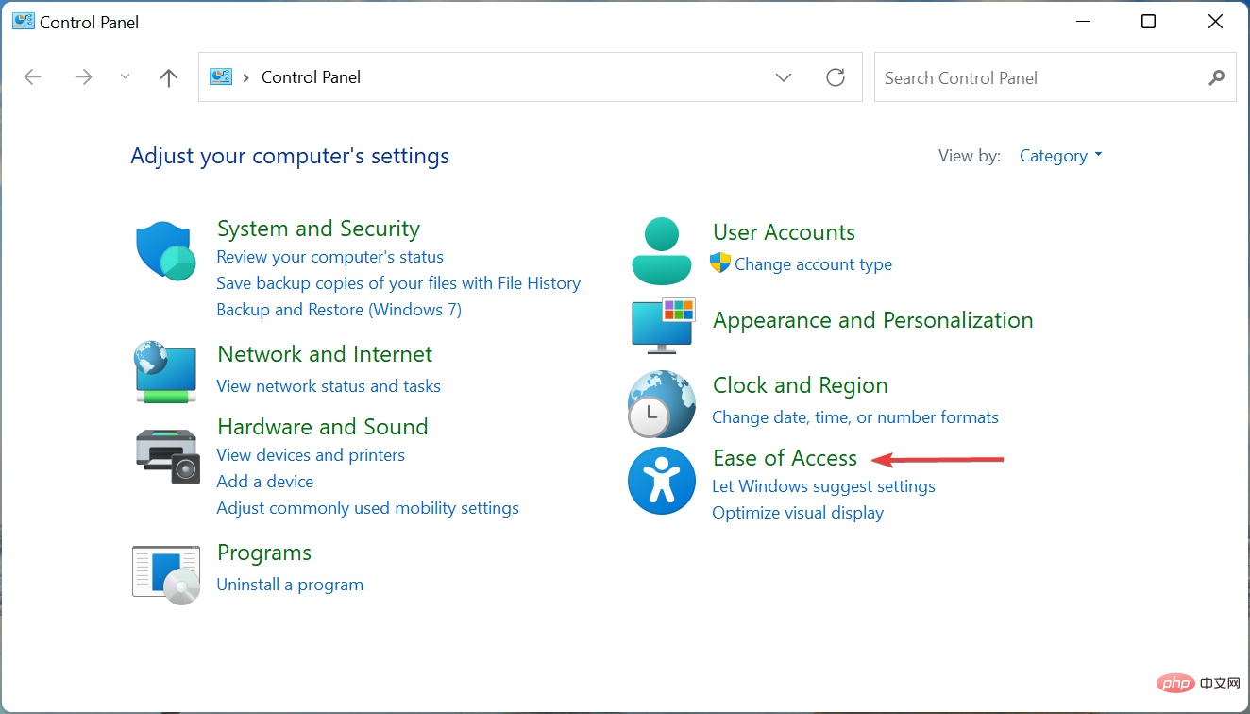This screenshot has width=1250, height=714.
Task: Refresh the Control Panel view
Action: (836, 77)
